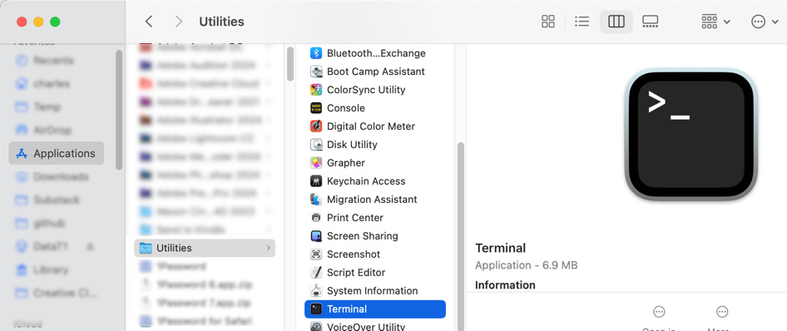Click the System Information icon
The height and width of the screenshot is (331, 787).
pyautogui.click(x=315, y=291)
